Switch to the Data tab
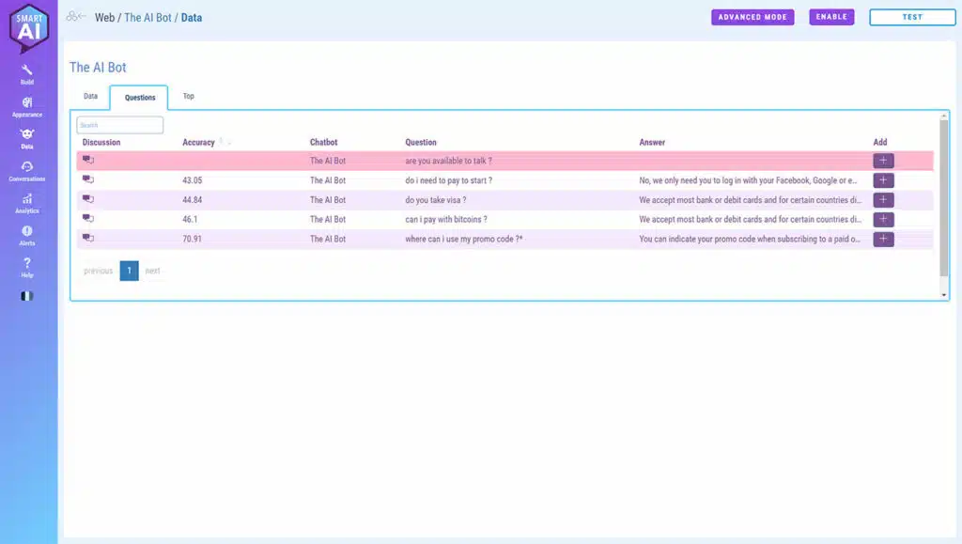This screenshot has width=962, height=544. click(x=90, y=96)
